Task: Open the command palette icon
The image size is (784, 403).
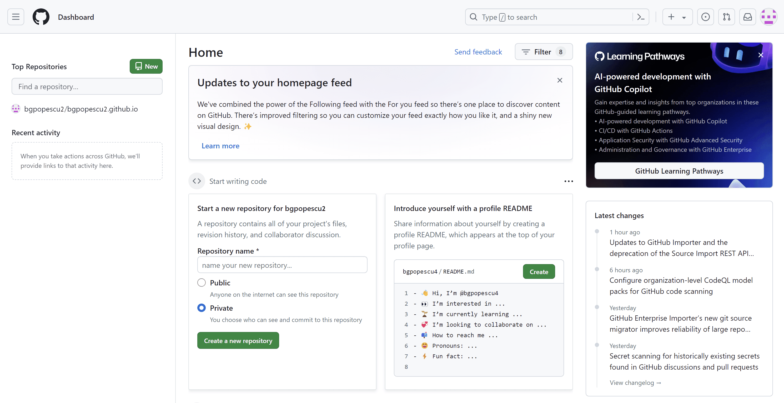Action: [641, 17]
